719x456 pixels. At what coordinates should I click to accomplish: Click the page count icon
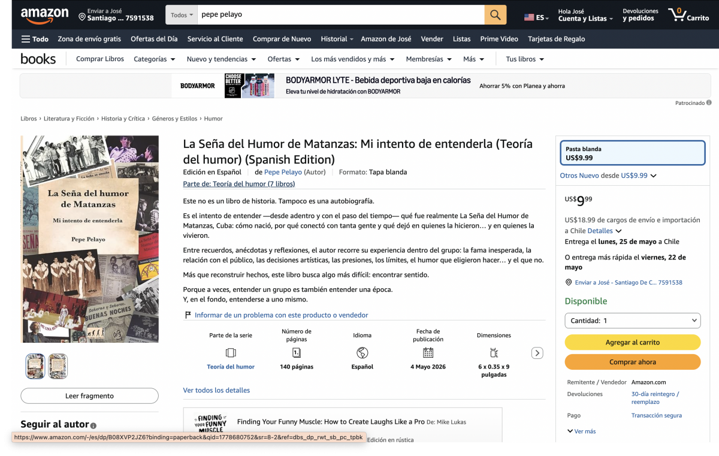tap(297, 353)
